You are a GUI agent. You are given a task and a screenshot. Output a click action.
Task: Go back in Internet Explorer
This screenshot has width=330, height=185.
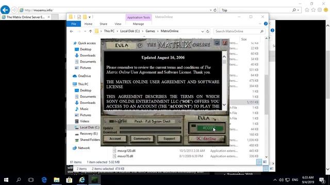5,10
